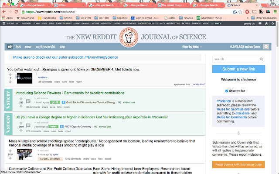Open the CS 2110 bookmark folder
The height and width of the screenshot is (174, 279).
pyautogui.click(x=83, y=18)
